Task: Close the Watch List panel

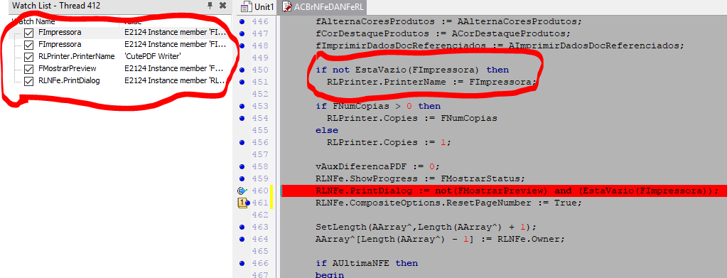Action: (222, 6)
